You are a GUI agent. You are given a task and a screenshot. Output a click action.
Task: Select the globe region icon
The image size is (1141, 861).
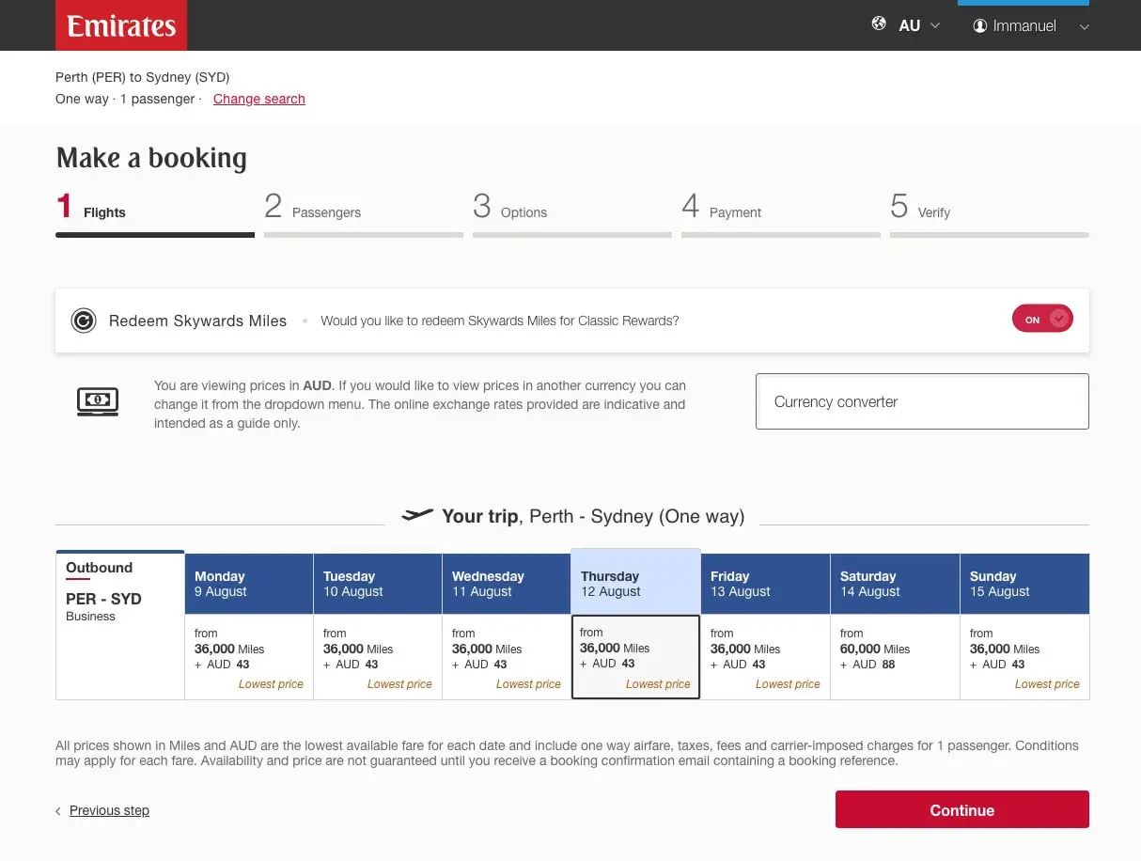(880, 25)
